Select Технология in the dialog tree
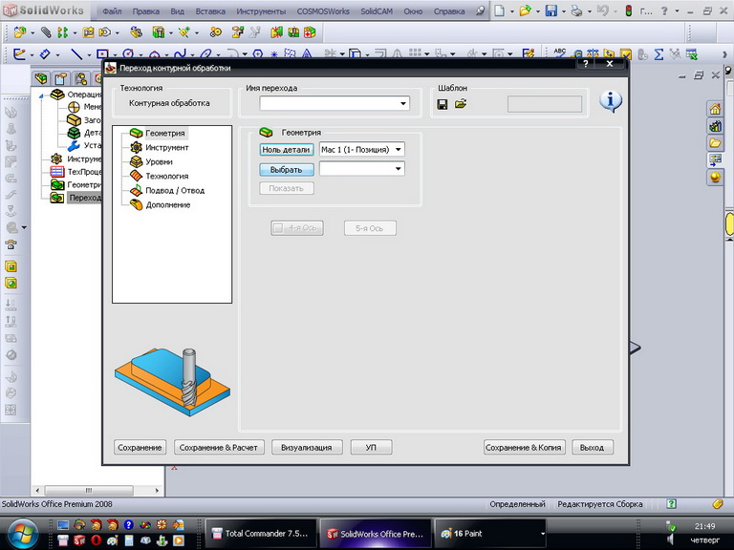The height and width of the screenshot is (550, 734). (x=166, y=177)
